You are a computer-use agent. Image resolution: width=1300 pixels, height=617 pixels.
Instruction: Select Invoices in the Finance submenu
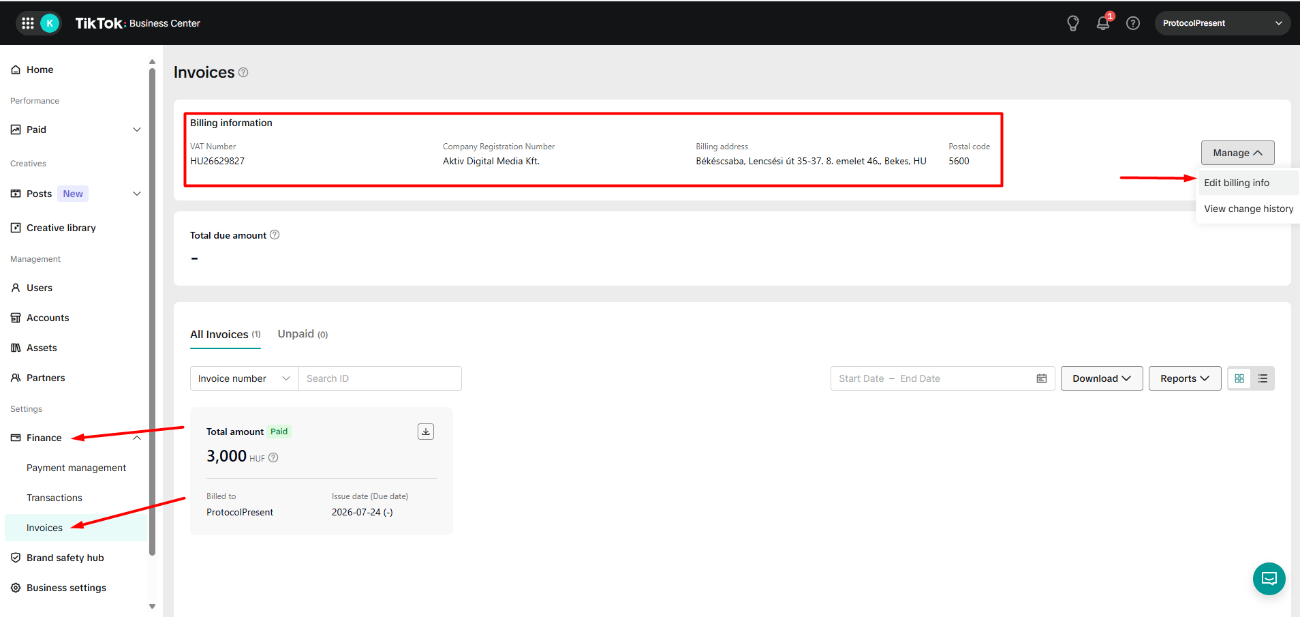76,528
